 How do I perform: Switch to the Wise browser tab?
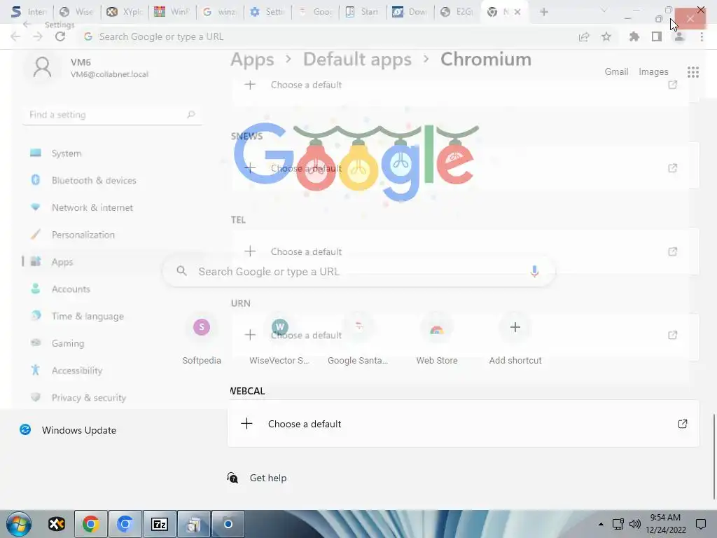(76, 12)
